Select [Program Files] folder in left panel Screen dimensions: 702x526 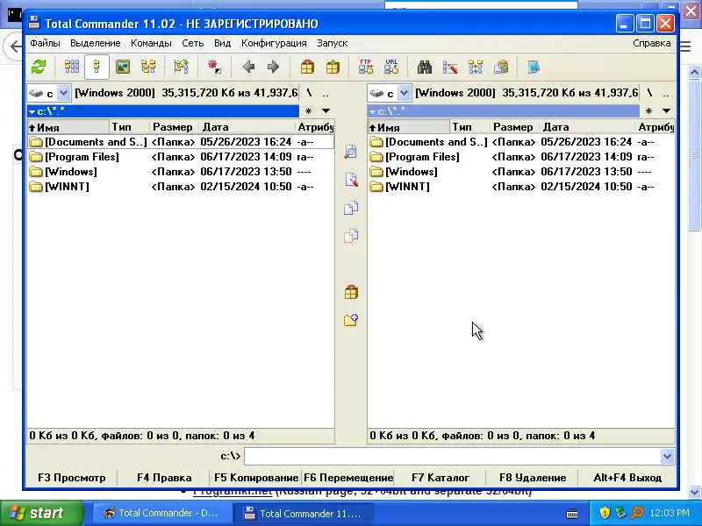click(181, 157)
